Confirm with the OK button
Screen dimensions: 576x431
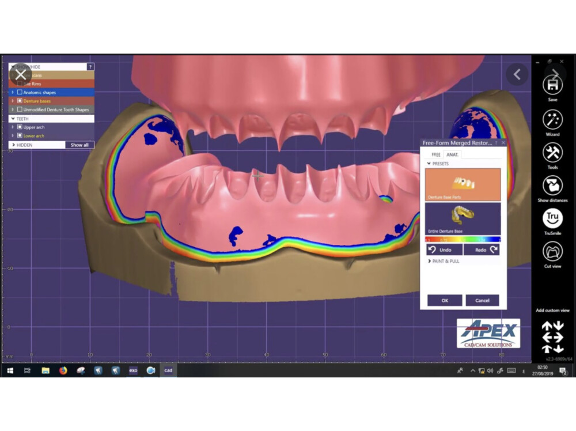click(x=444, y=300)
